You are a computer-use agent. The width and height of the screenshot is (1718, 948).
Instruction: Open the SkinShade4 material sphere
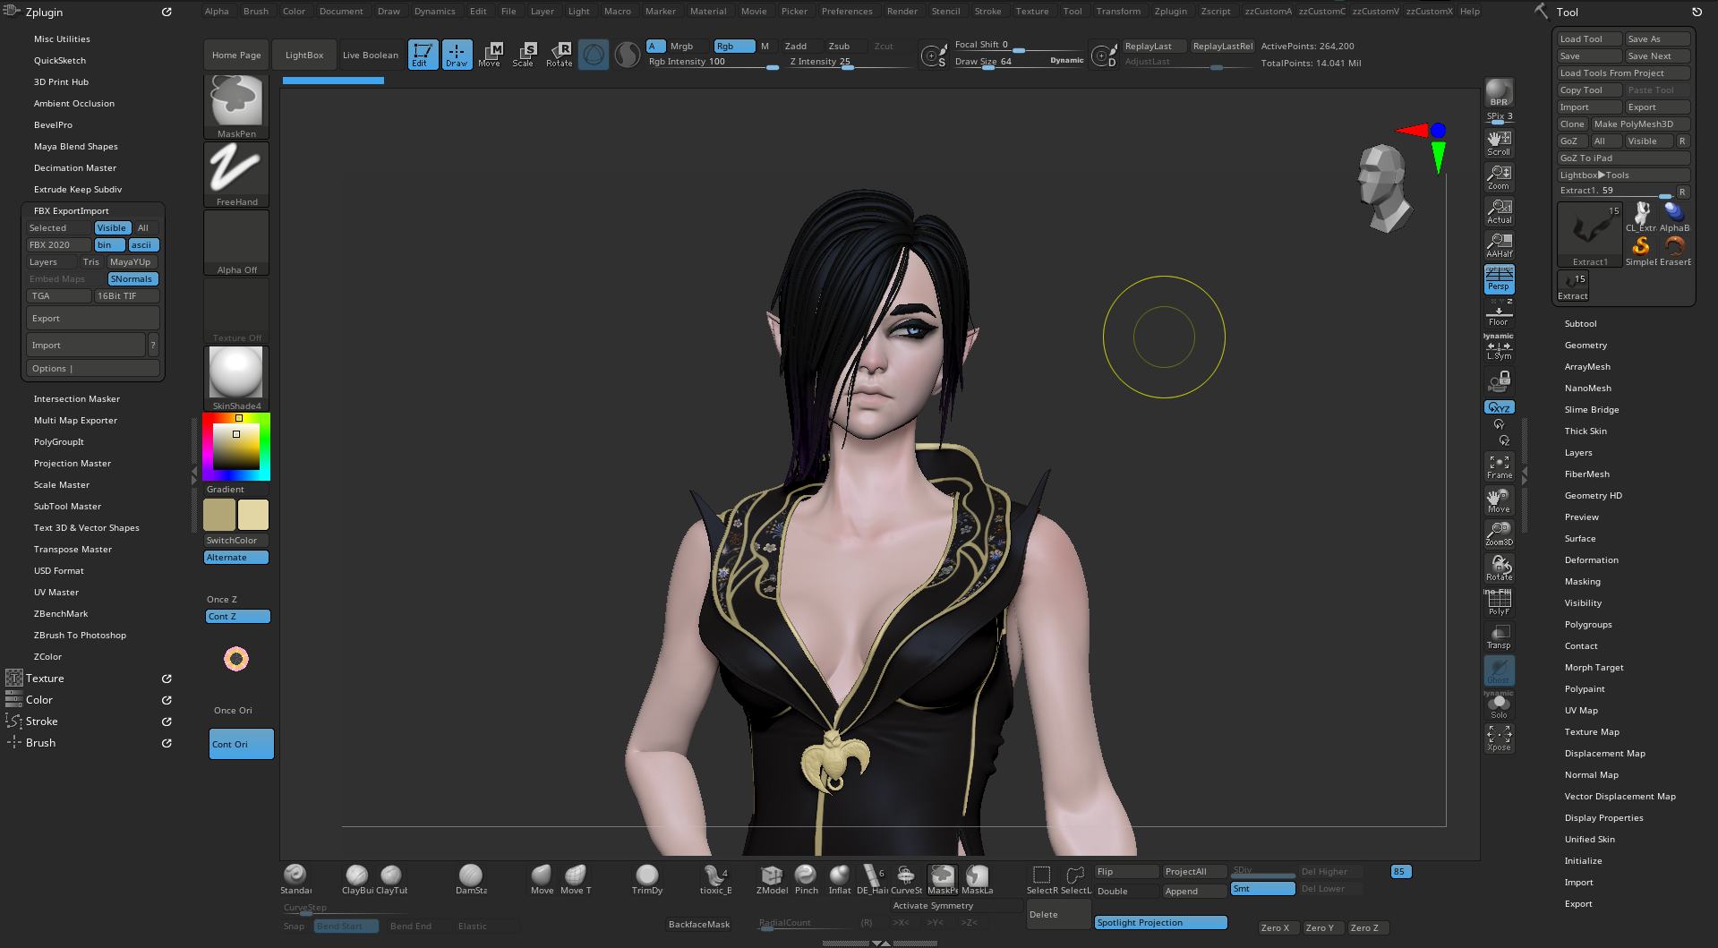click(236, 374)
